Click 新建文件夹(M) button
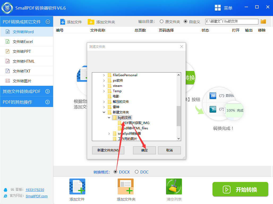The width and height of the screenshot is (273, 204). [108, 150]
